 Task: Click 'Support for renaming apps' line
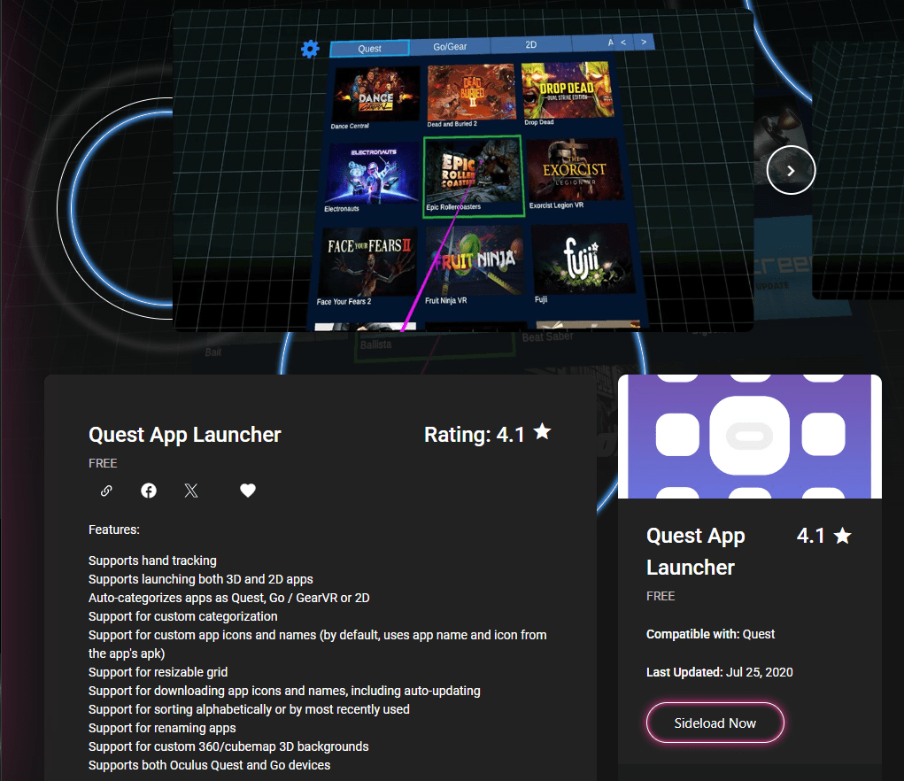[162, 728]
